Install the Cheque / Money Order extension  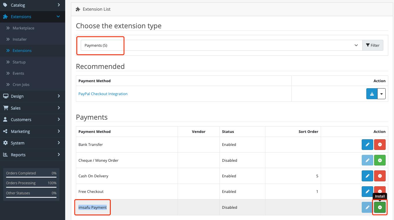pos(380,160)
